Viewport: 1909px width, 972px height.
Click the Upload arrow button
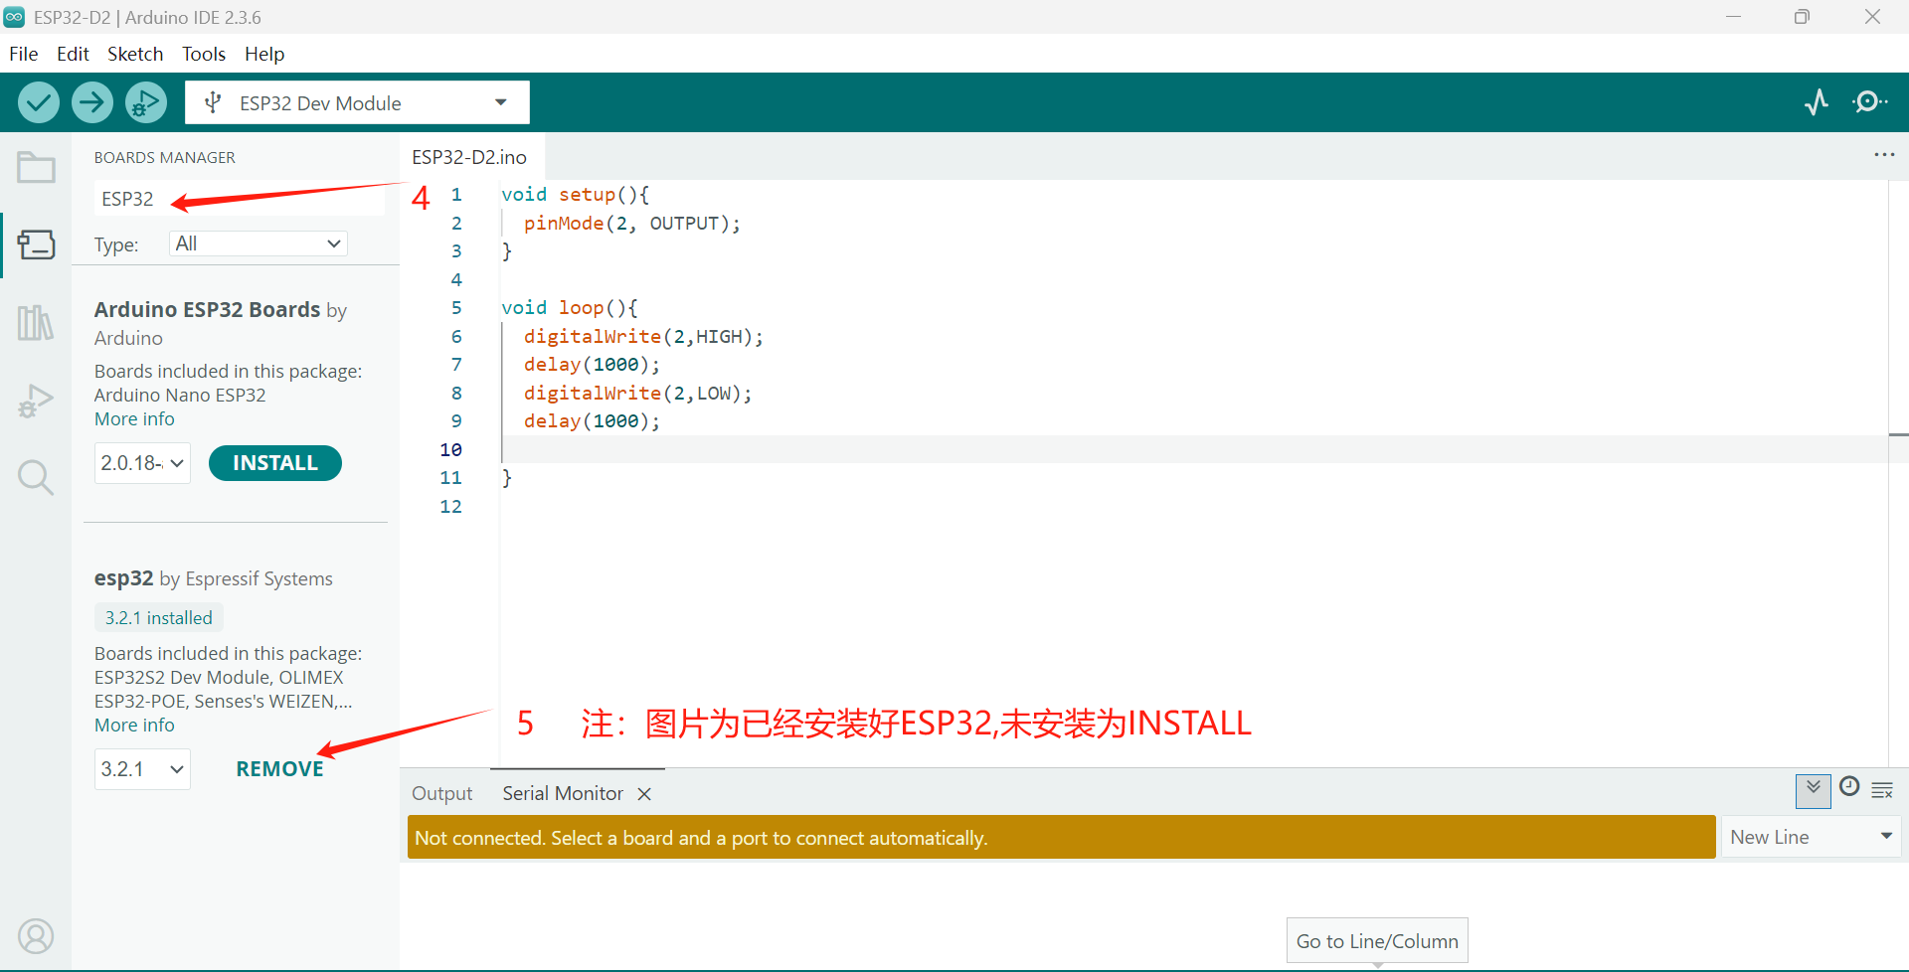92,102
